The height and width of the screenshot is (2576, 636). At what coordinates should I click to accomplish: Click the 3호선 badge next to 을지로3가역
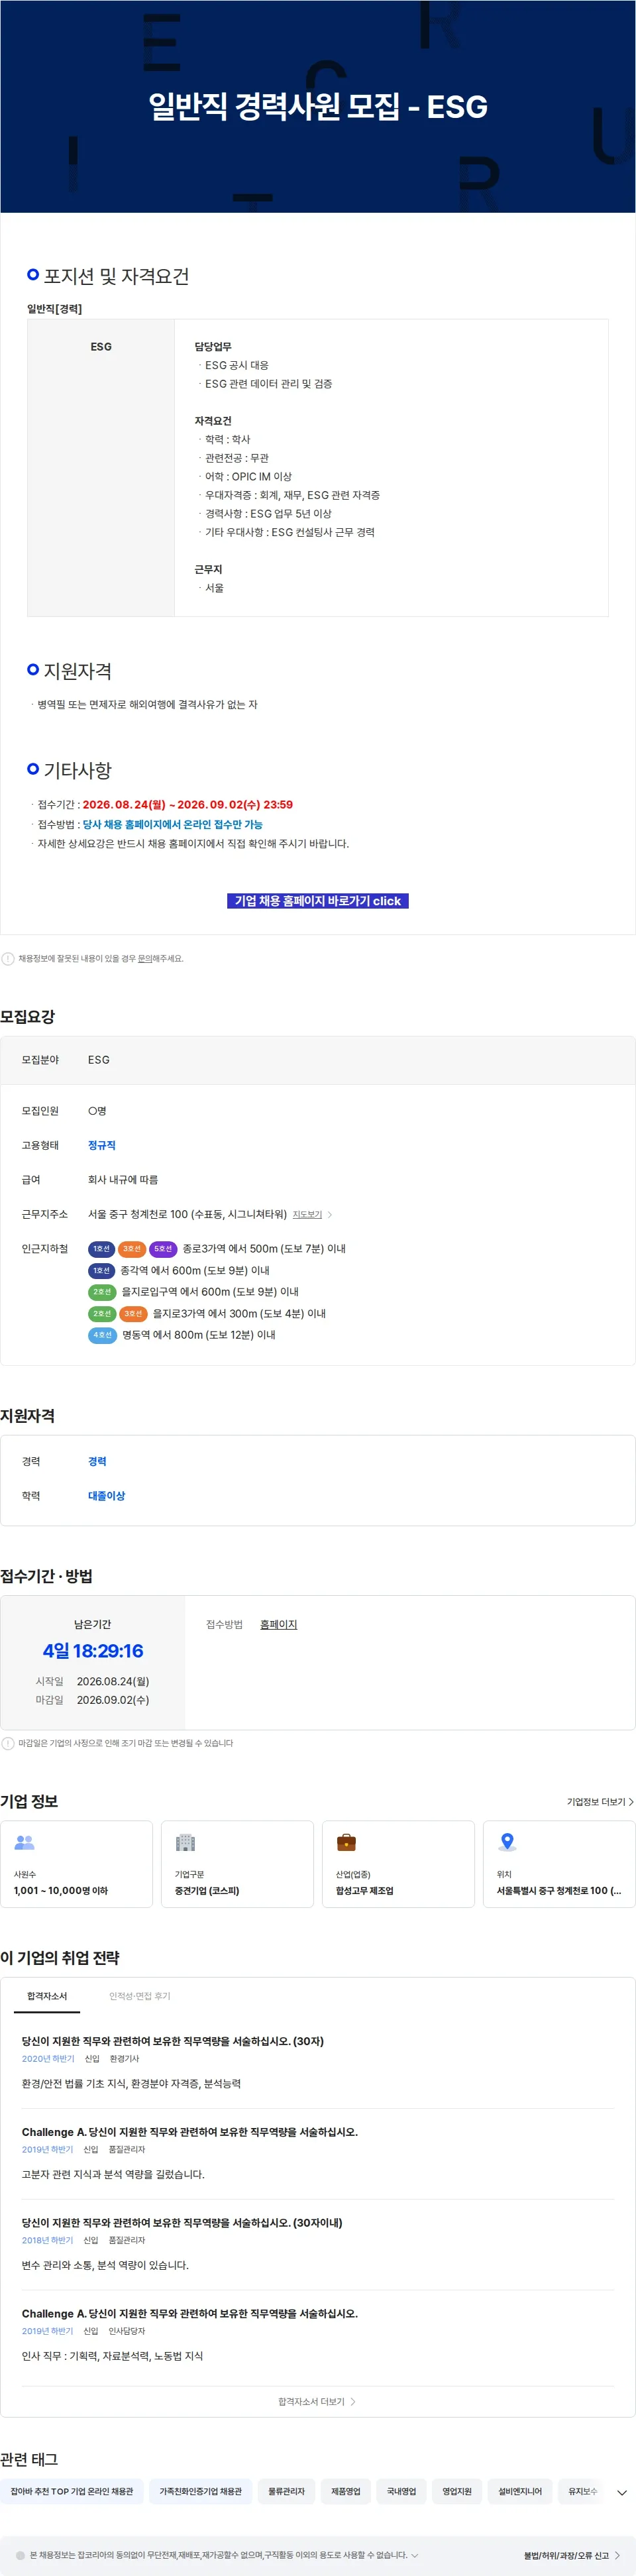(x=133, y=1313)
